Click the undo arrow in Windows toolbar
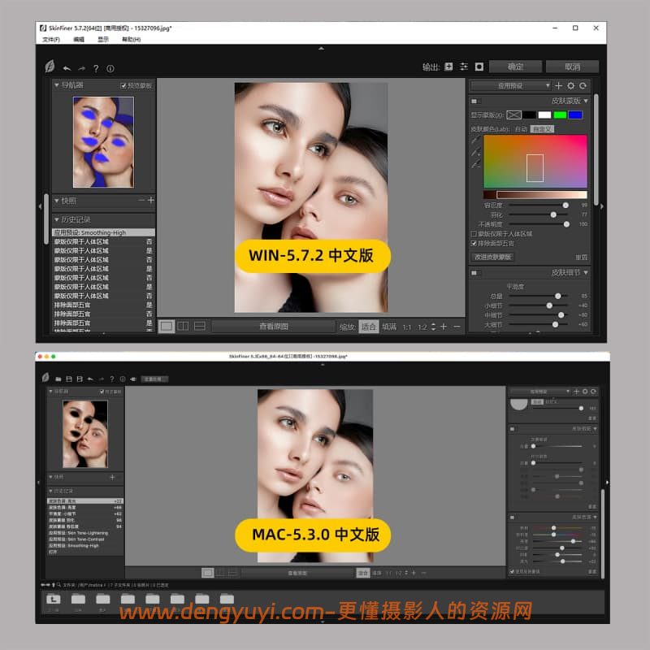 (67, 68)
